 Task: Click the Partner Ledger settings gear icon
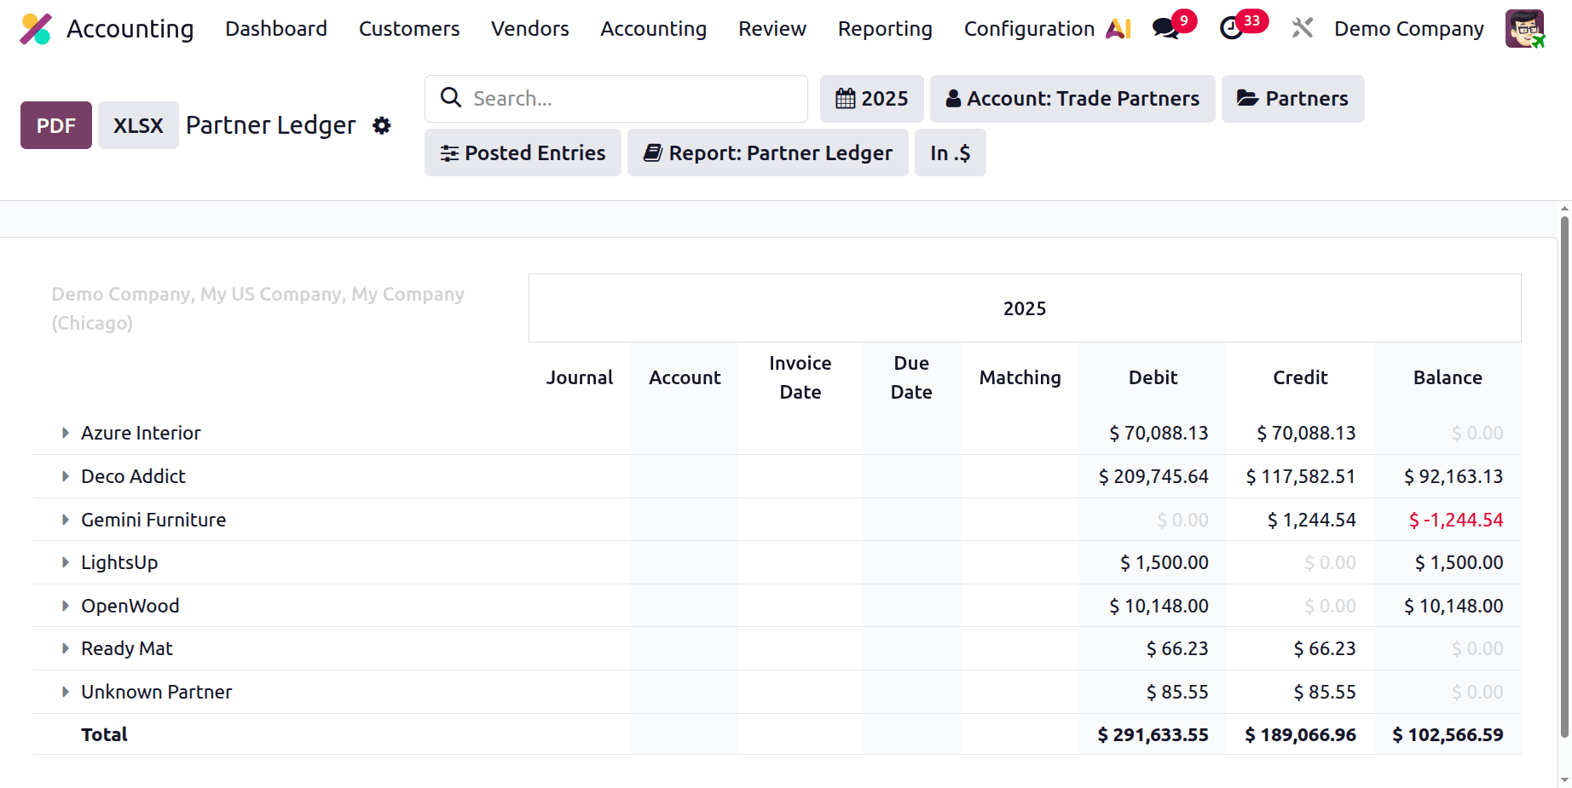pyautogui.click(x=382, y=125)
